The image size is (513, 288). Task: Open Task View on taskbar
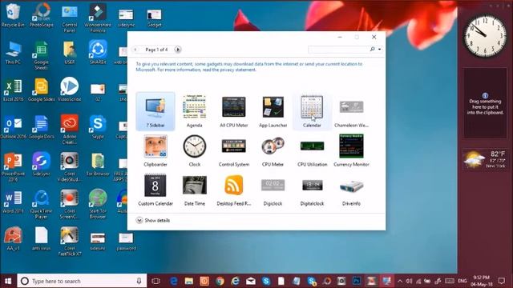[x=156, y=281]
